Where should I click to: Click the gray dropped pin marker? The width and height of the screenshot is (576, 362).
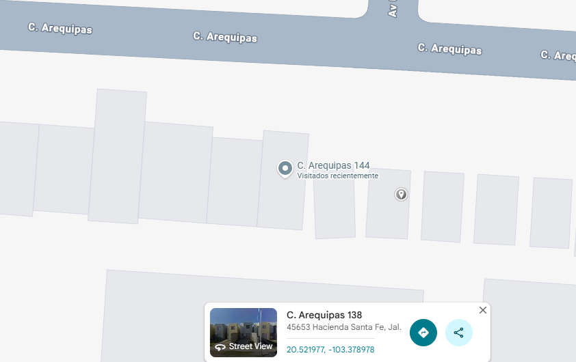pyautogui.click(x=401, y=194)
